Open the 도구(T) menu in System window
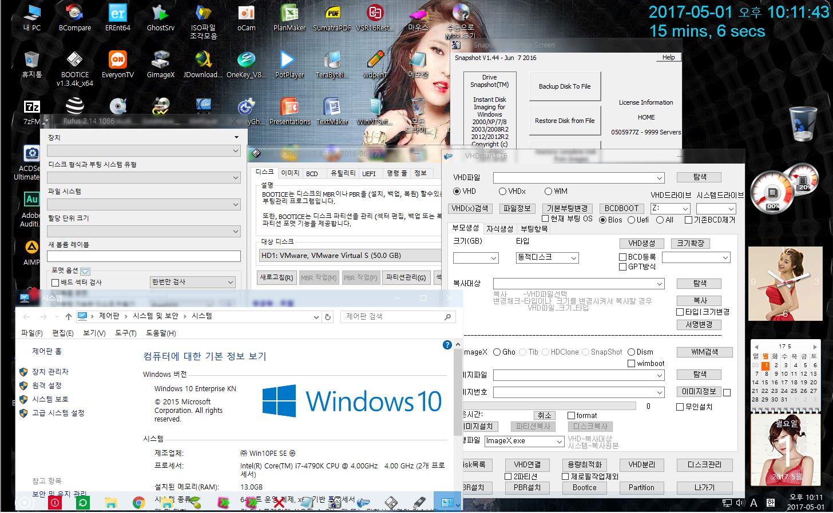 point(125,333)
